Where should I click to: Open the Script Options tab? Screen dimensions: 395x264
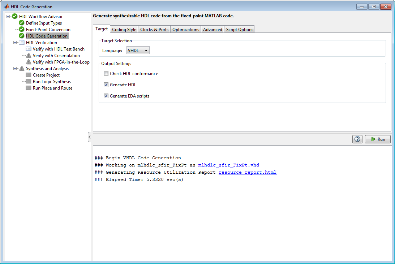240,30
